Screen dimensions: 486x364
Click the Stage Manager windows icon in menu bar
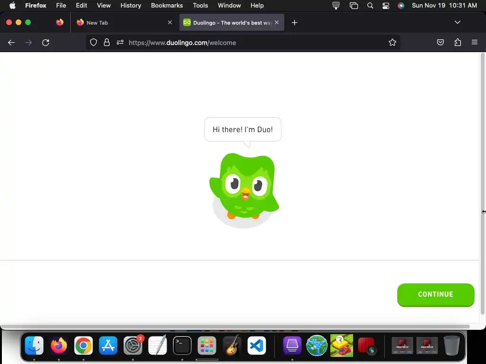point(354,6)
